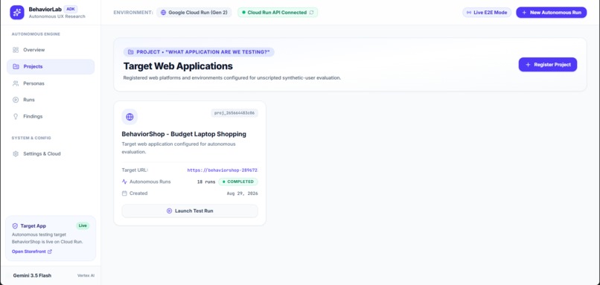Click the Projects folder icon in sidebar
The image size is (600, 285).
click(16, 66)
